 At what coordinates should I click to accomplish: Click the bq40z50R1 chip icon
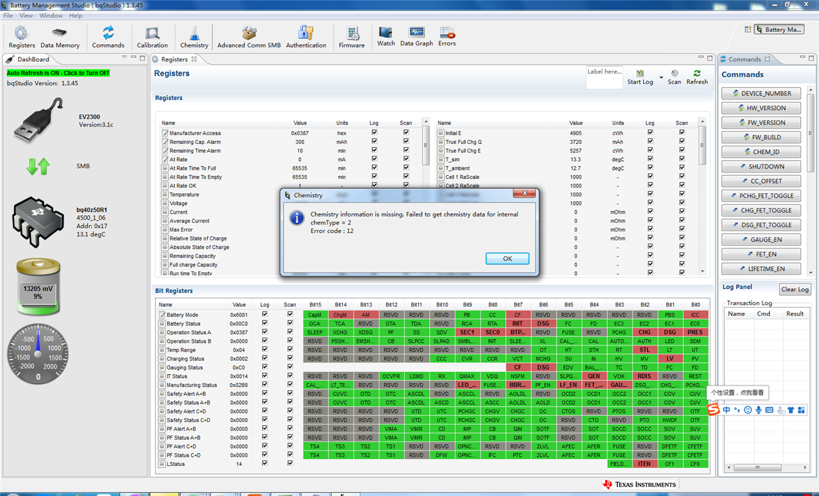[x=38, y=222]
